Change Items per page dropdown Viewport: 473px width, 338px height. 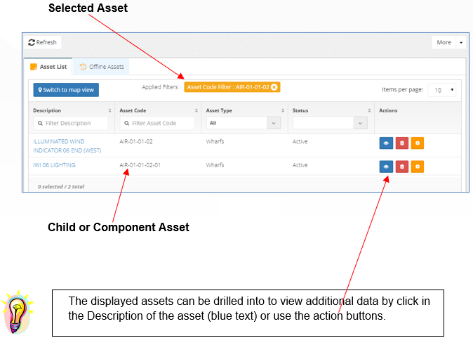(442, 90)
